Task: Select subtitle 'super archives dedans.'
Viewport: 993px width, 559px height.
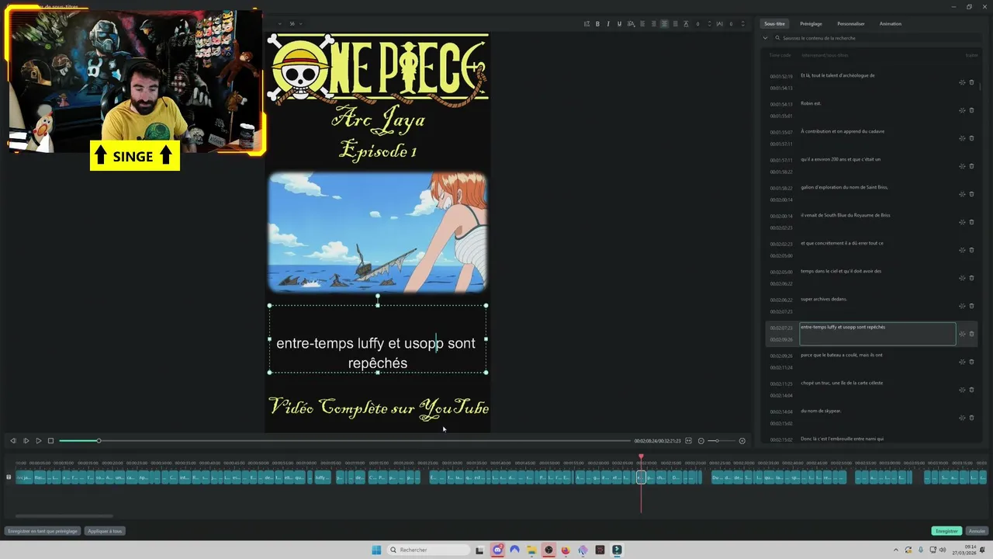Action: (x=824, y=299)
